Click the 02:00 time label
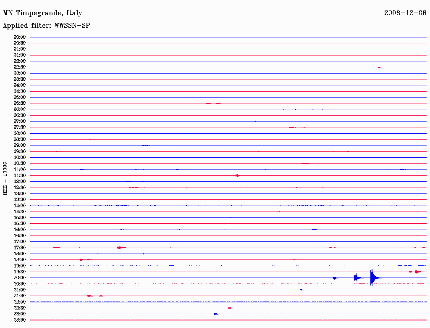Image resolution: width=430 pixels, height=328 pixels. (x=20, y=61)
